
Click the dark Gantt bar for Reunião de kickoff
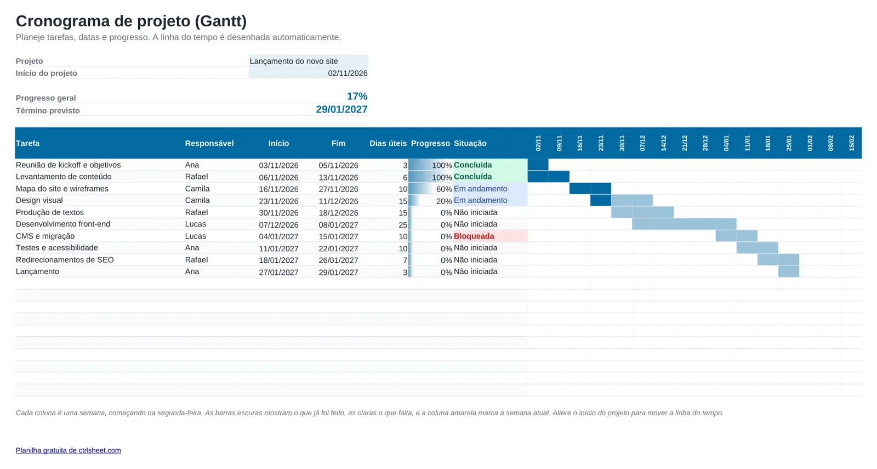(x=538, y=165)
